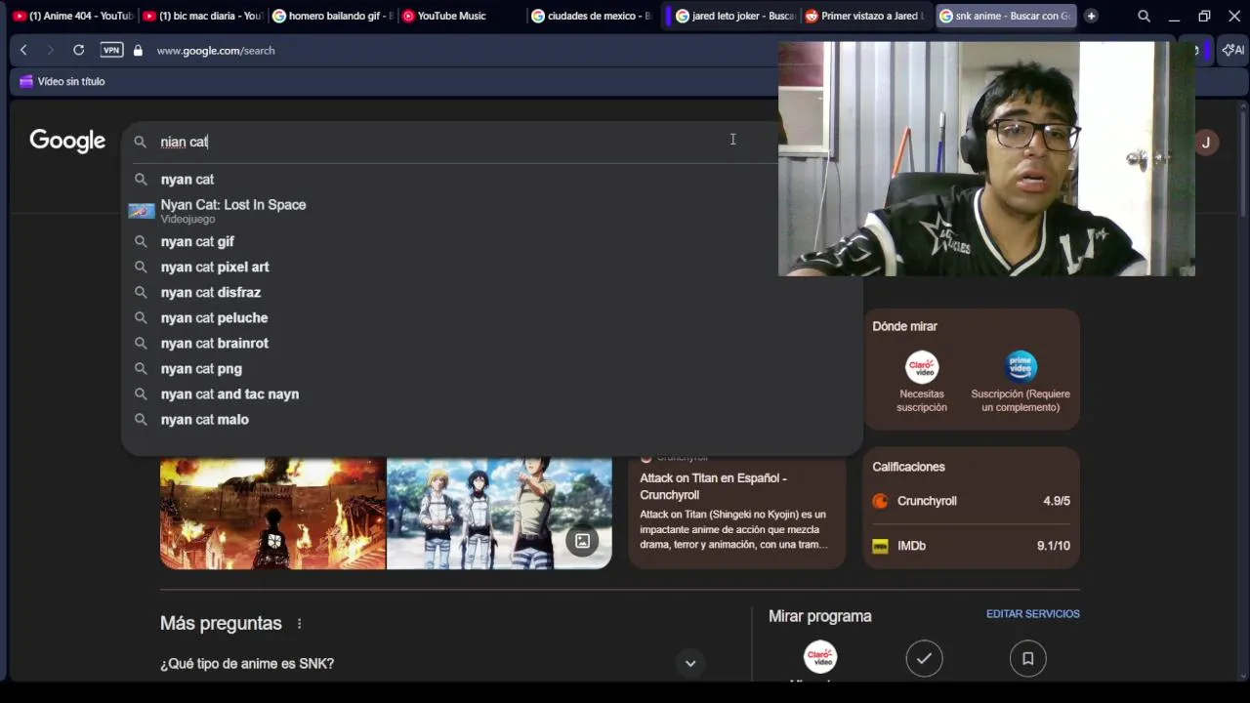Click the webcam overlay video
Viewport: 1250px width, 703px height.
[x=986, y=158]
